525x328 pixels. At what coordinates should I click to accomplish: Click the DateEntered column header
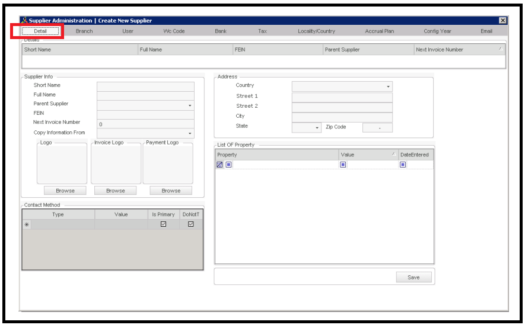coord(416,155)
